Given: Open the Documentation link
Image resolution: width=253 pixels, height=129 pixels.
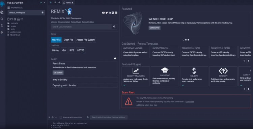Looking at the screenshot, I should pos(64,22).
